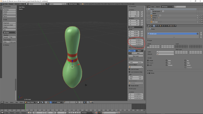
Task: Open the No Sync playback dropdown
Action: 87,113
